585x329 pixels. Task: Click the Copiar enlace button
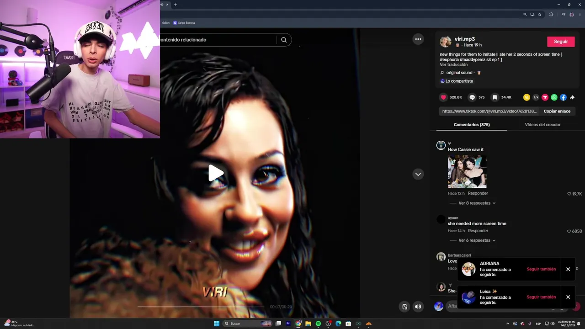(x=557, y=111)
